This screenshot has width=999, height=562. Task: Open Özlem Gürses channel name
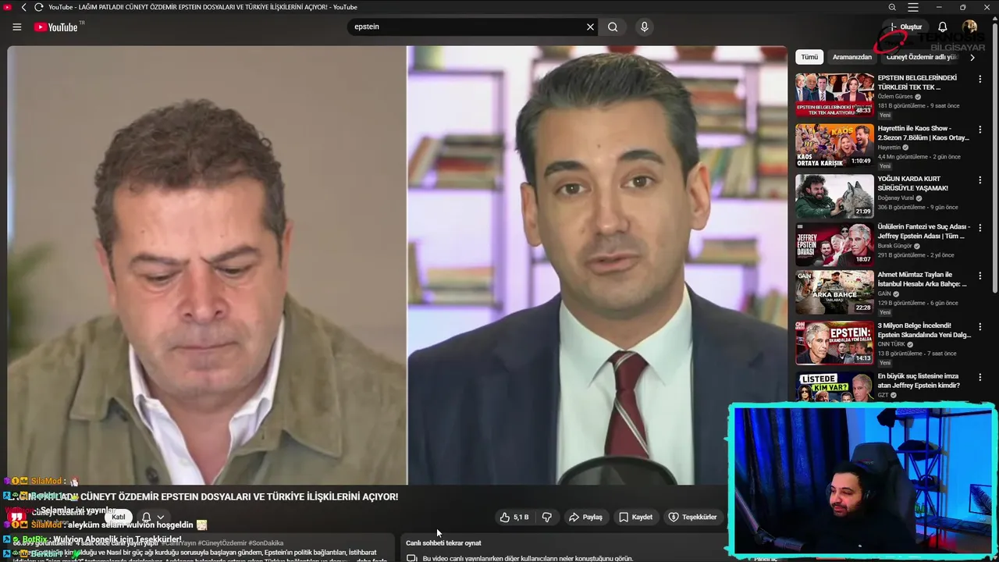pos(895,97)
